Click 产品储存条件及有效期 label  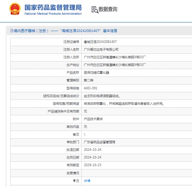63,111
